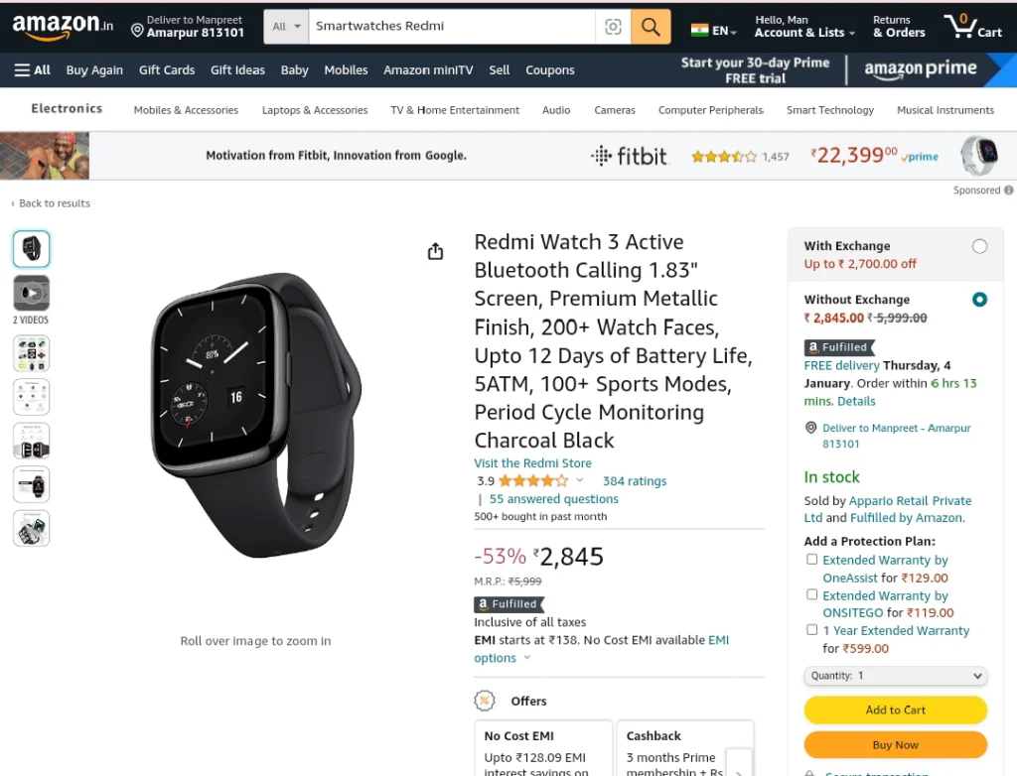Expand the All search category dropdown
Screen dimensions: 1017x776
click(286, 27)
